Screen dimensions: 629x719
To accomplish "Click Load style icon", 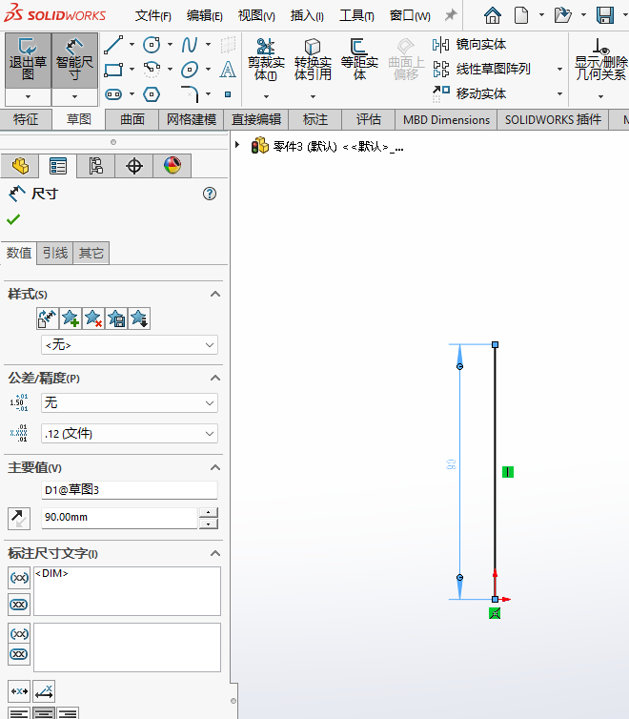I will 139,318.
